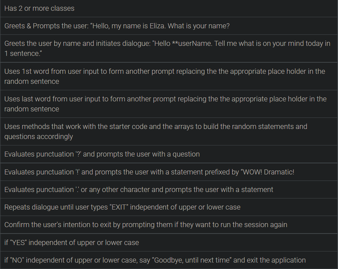Screen dimensions: 338x269
Task: Click the words 'questions accordingly'
Action: coord(39,137)
